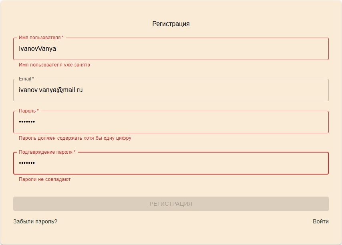Click the Регистрация heading at the top
The height and width of the screenshot is (245, 342).
(171, 24)
